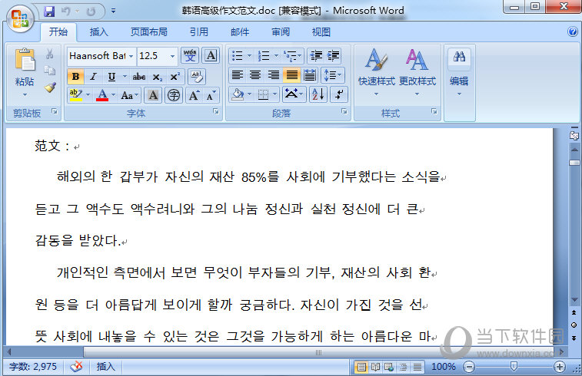Image resolution: width=582 pixels, height=376 pixels.
Task: Align text left
Action: [x=237, y=75]
